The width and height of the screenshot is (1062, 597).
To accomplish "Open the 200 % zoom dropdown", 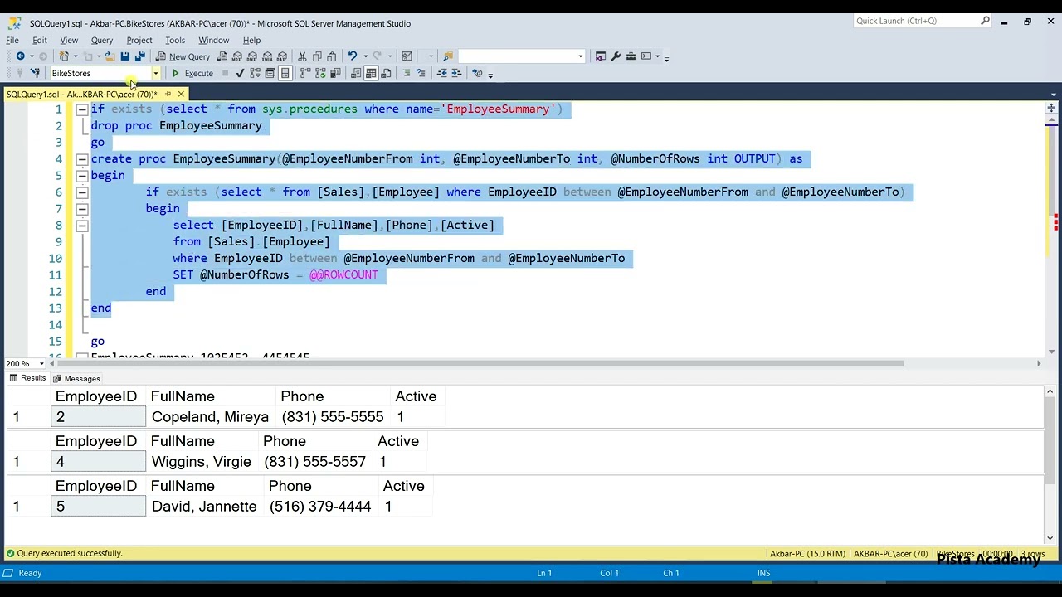I will (x=41, y=363).
